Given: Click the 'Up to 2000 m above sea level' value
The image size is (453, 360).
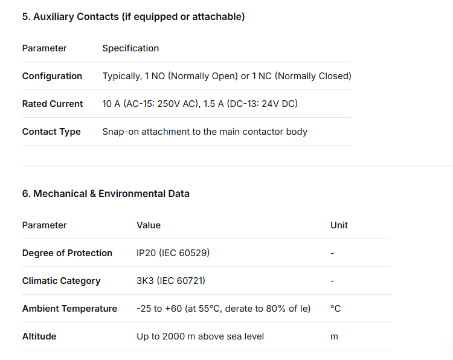Looking at the screenshot, I should point(201,336).
